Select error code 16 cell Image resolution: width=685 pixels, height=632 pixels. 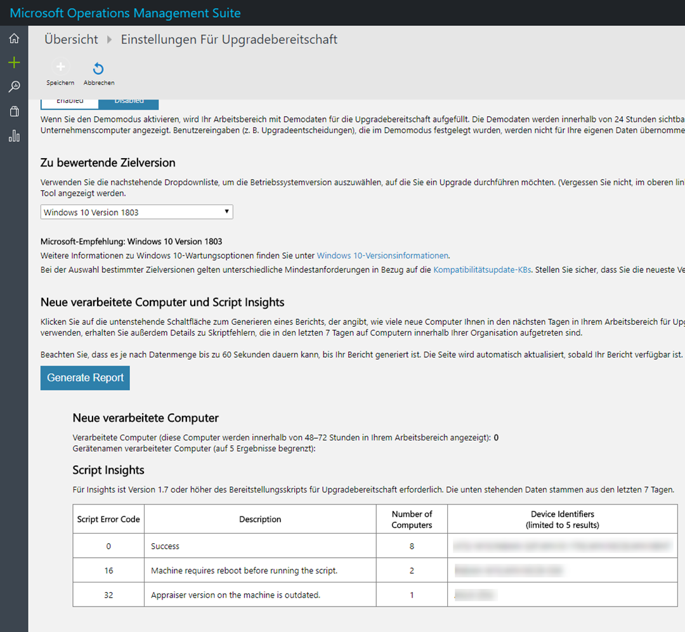coord(108,570)
